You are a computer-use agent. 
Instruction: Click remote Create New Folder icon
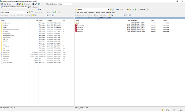109,15
